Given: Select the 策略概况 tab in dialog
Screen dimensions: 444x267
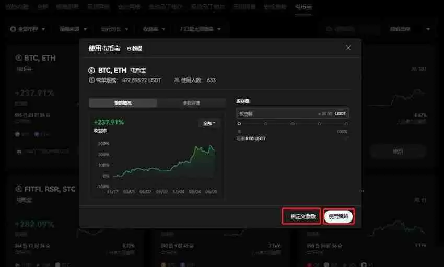Looking at the screenshot, I should [123, 103].
